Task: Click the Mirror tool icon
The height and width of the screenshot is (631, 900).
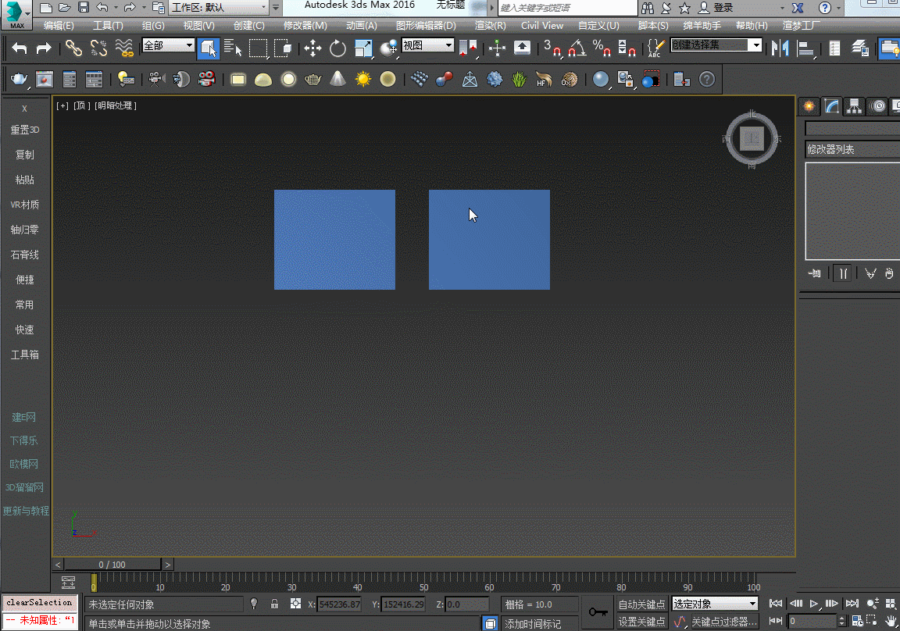Action: click(x=779, y=48)
